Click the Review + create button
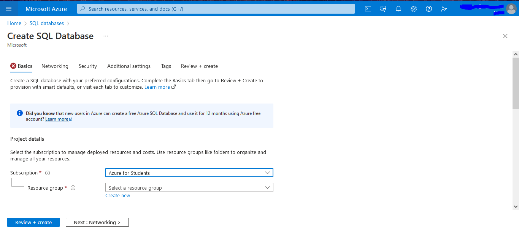This screenshot has height=234, width=519. point(33,222)
